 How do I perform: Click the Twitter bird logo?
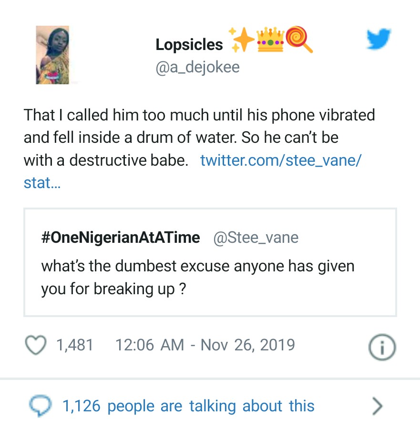point(379,39)
